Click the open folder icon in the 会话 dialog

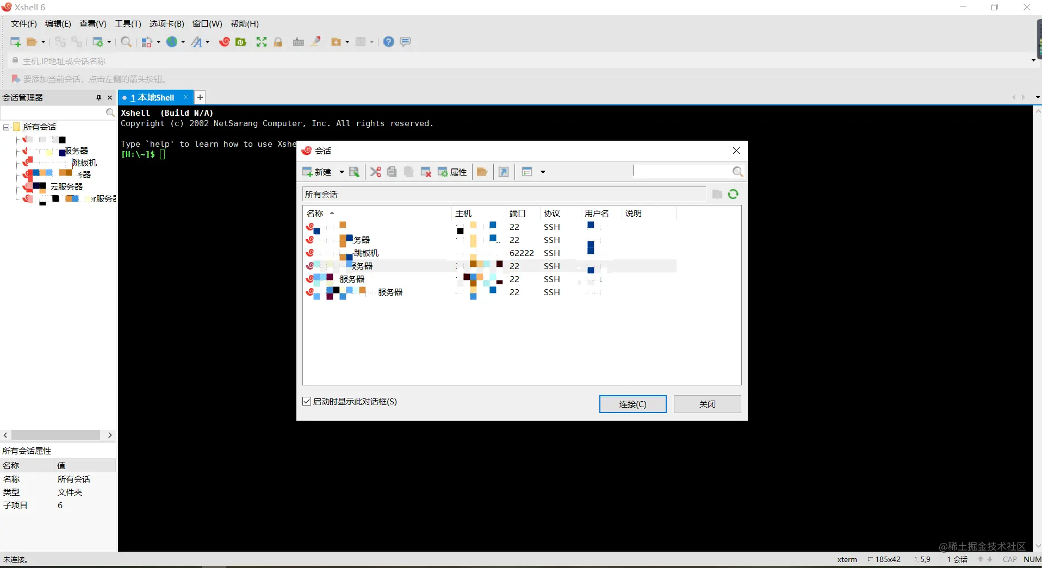(482, 172)
